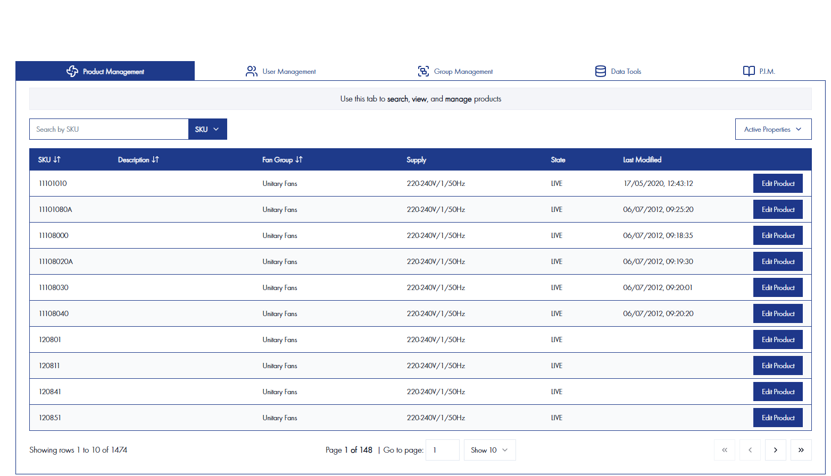Go to the next page
Screen dimensions: 831x476
pos(776,450)
